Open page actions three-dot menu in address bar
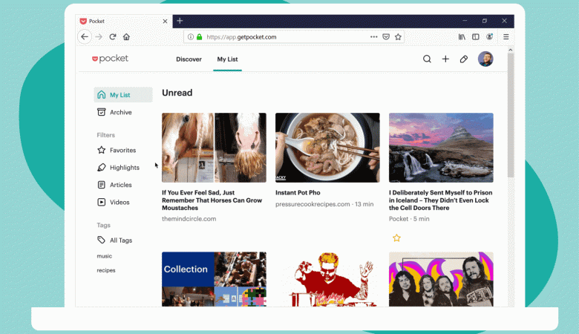This screenshot has width=579, height=334. click(373, 36)
